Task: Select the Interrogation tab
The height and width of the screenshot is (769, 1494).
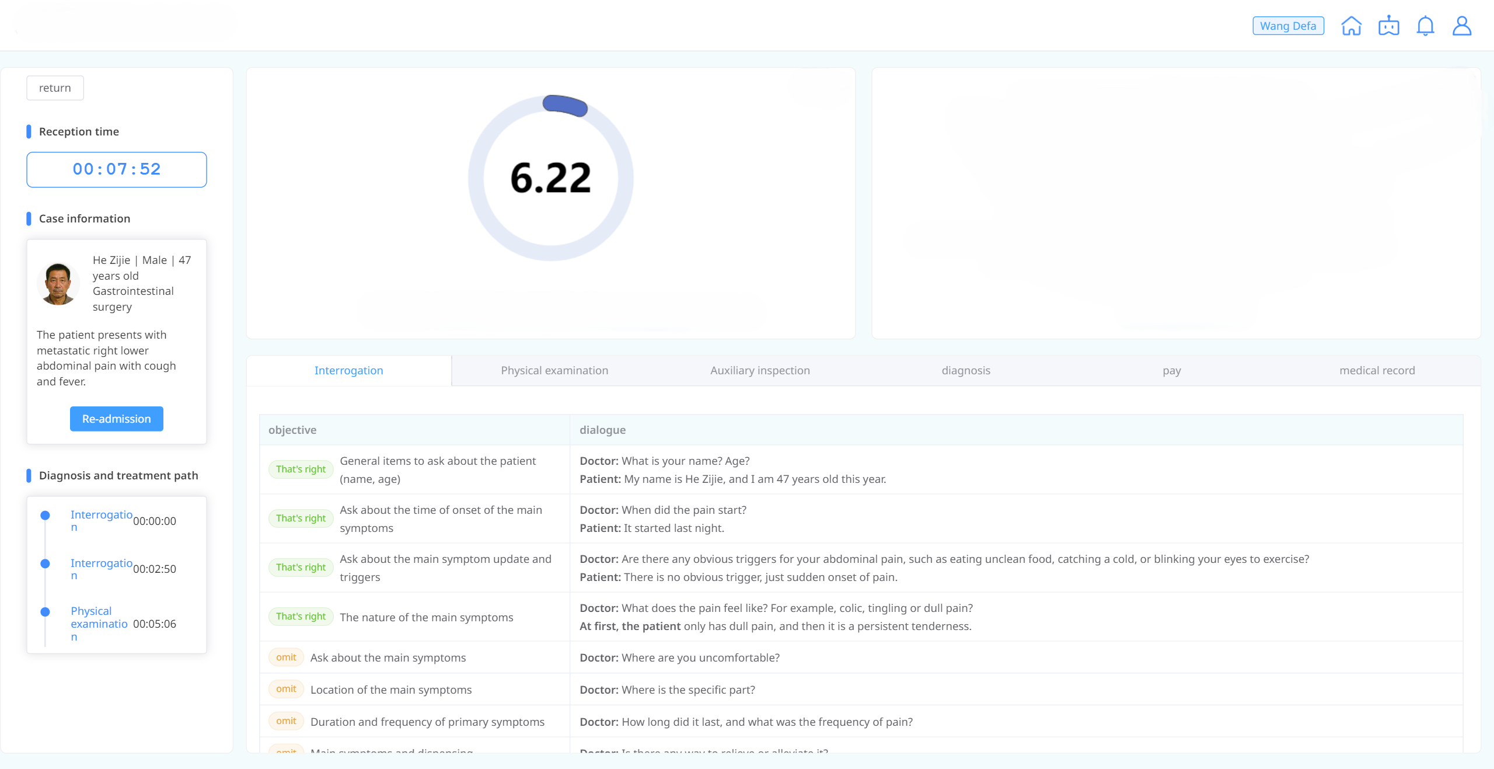Action: click(x=348, y=371)
